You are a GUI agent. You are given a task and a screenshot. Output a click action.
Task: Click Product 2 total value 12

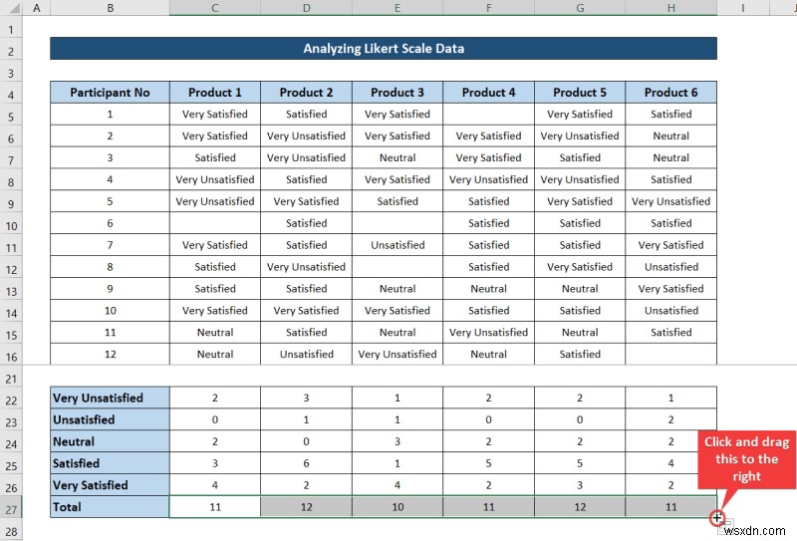click(x=306, y=507)
